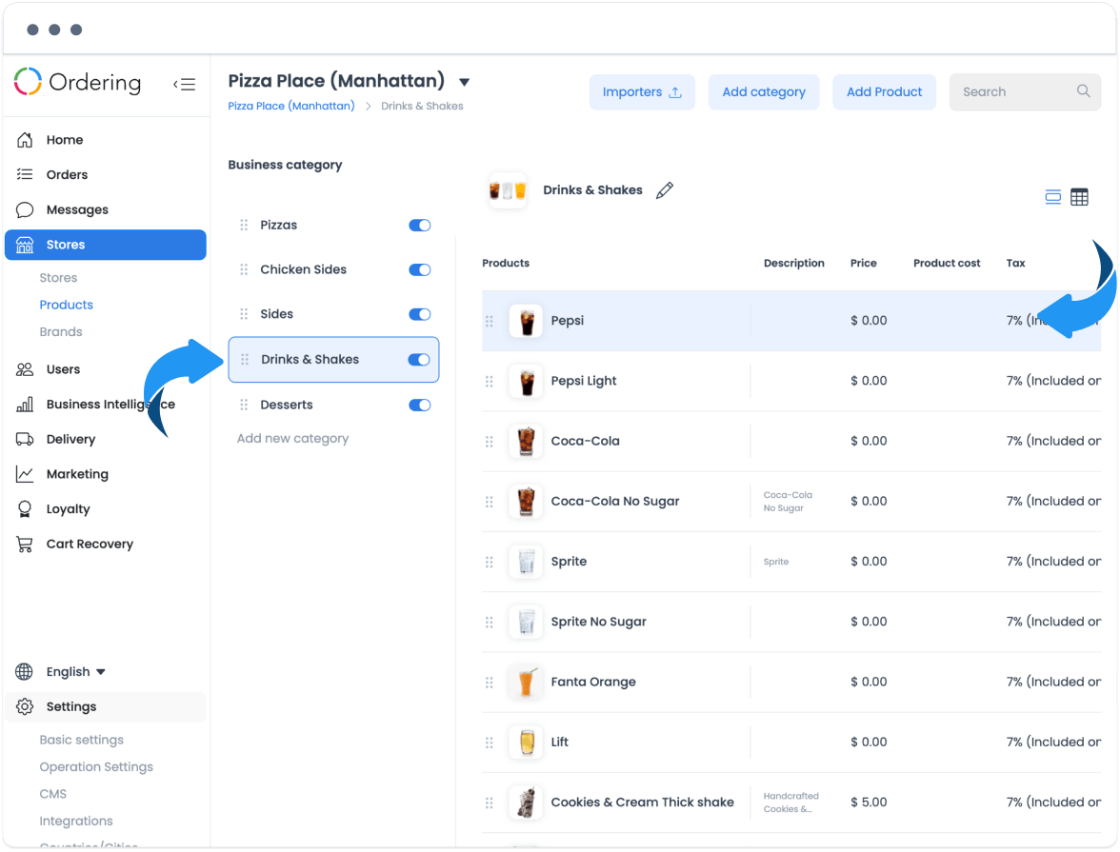Image resolution: width=1120 pixels, height=852 pixels.
Task: Click drag handle of Coca-Cola row
Action: 490,442
